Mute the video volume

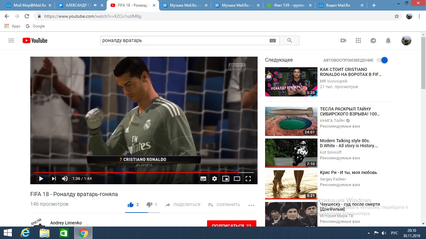click(65, 179)
